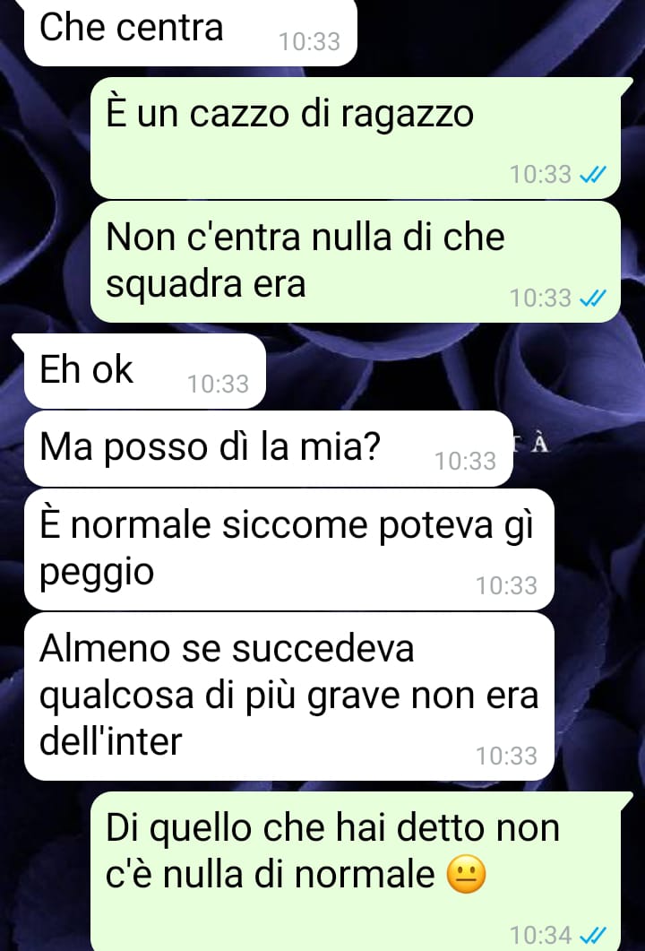645x951 pixels.
Task: Tap the "Non c'entra nulla di che squadra era" message
Action: [356, 262]
